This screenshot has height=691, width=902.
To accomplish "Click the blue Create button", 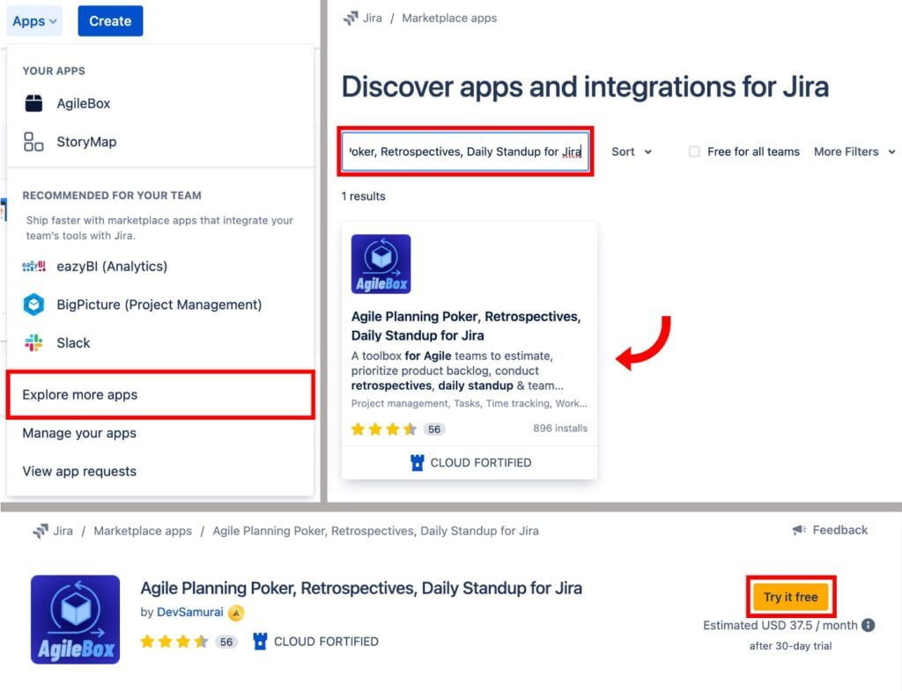I will pos(110,21).
